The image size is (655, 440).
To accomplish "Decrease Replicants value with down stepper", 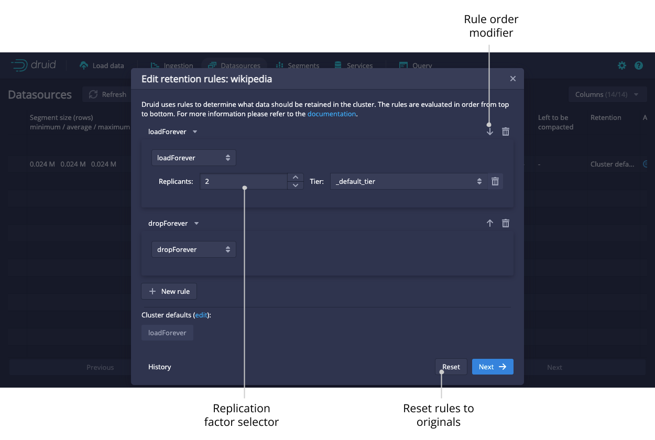I will point(296,185).
